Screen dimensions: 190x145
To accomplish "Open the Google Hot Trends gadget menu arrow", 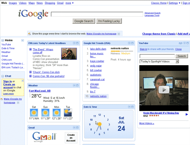I will 129,43.
